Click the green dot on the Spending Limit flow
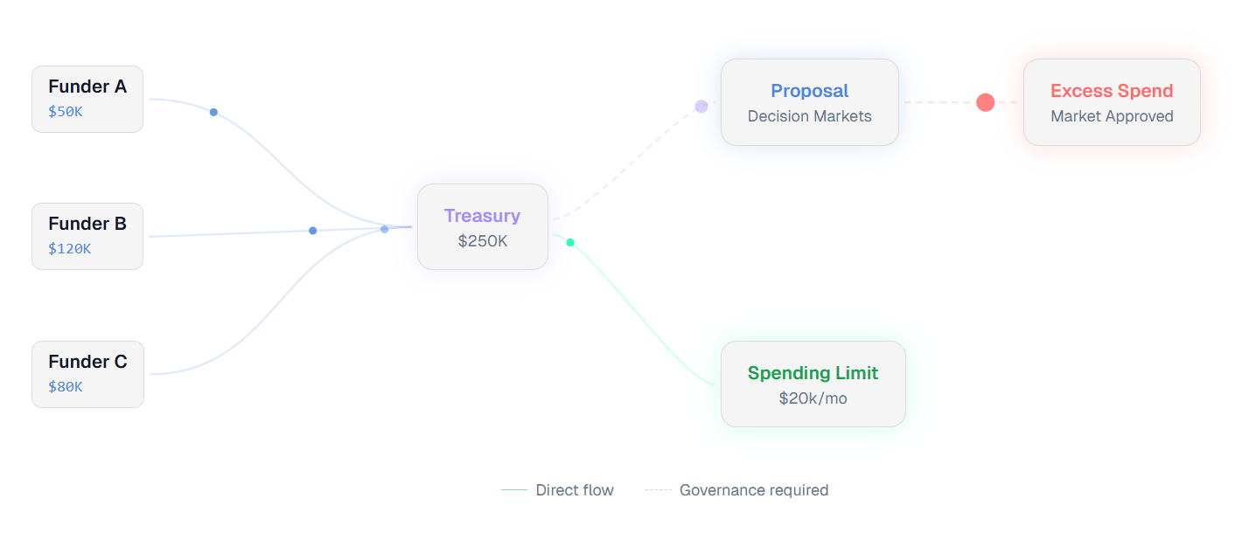Screen dimensions: 1256x533 [x=570, y=242]
